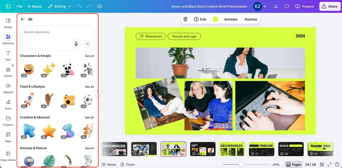Go back from the 3D panel
342x168 pixels.
(23, 19)
